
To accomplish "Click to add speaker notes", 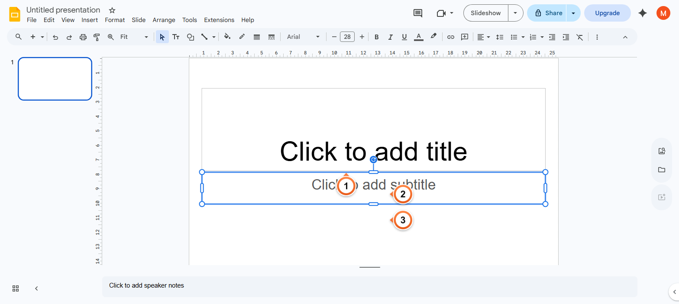I will tap(369, 286).
